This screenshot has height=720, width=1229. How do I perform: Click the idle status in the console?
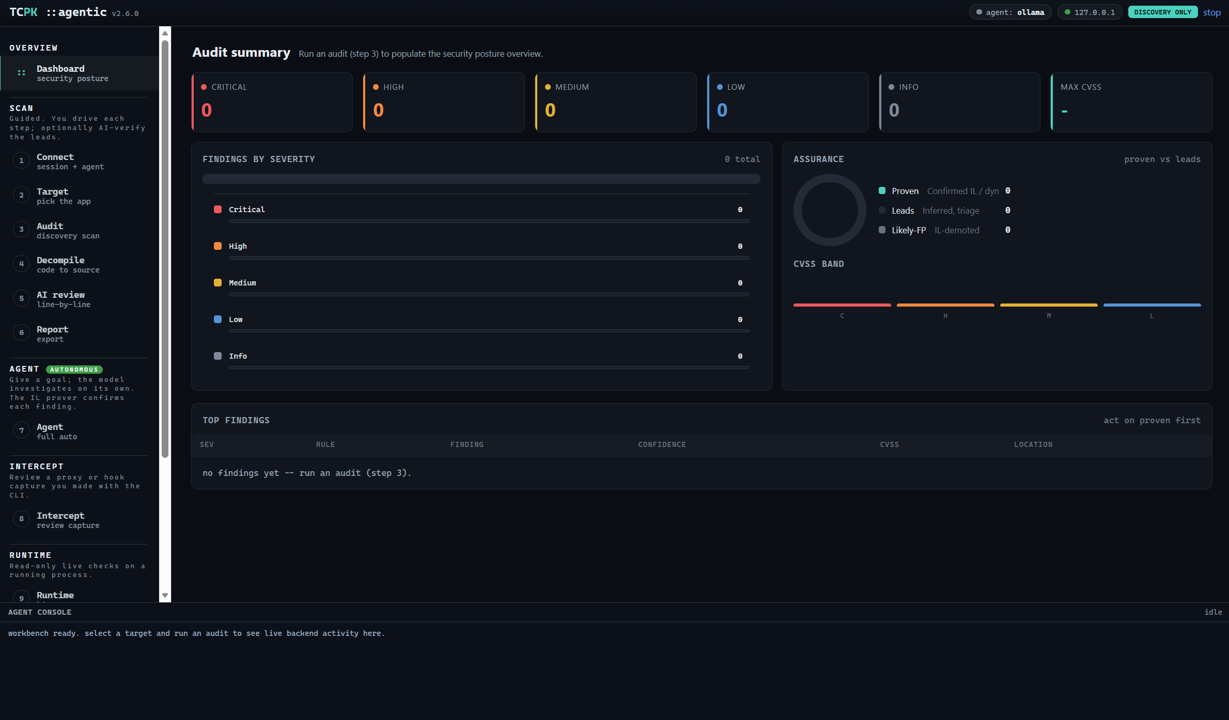pyautogui.click(x=1213, y=612)
